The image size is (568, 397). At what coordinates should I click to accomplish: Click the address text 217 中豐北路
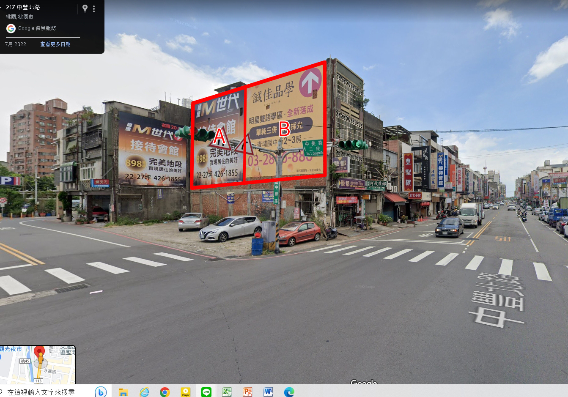coord(23,7)
